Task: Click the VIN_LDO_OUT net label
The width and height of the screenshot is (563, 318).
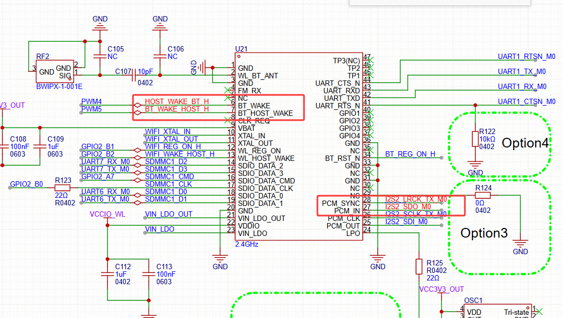Action: pyautogui.click(x=169, y=214)
